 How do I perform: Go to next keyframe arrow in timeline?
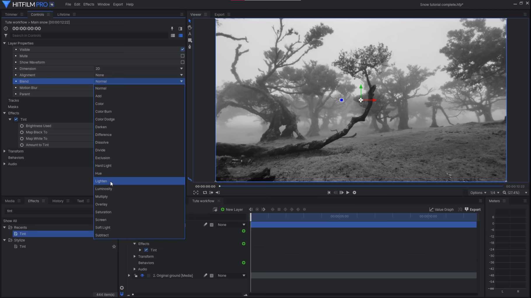point(264,210)
